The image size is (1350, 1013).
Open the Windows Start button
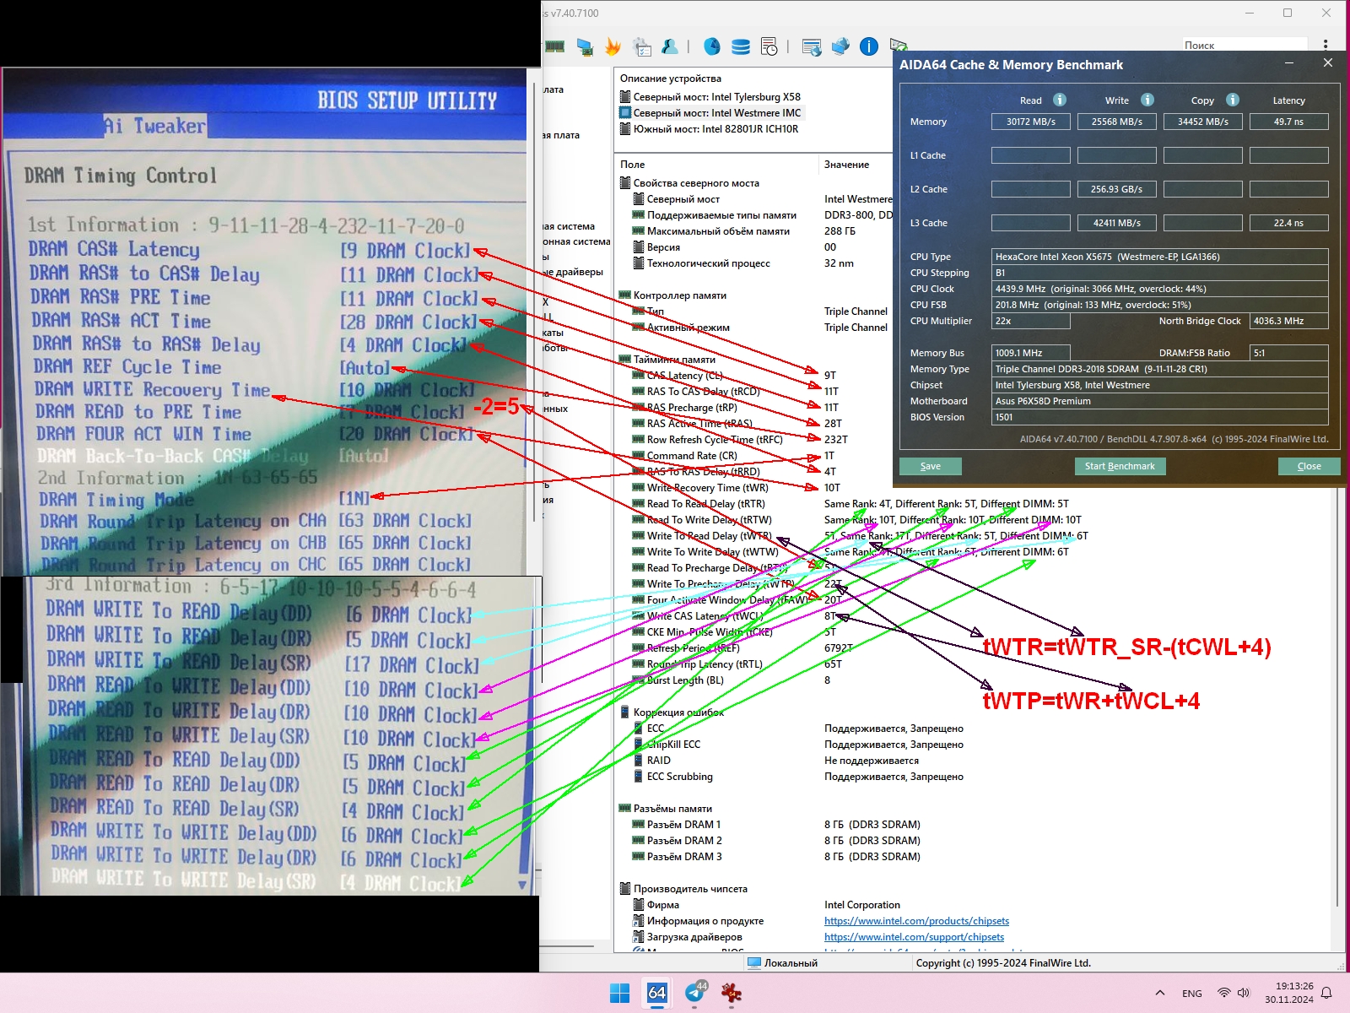[x=619, y=994]
